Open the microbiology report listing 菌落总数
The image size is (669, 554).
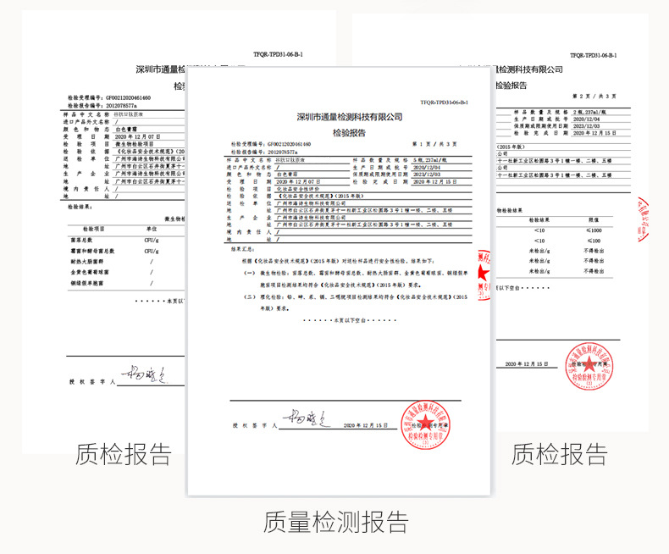click(x=105, y=230)
